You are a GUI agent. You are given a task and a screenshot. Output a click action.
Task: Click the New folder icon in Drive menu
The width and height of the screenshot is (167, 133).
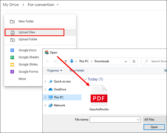tap(12, 21)
